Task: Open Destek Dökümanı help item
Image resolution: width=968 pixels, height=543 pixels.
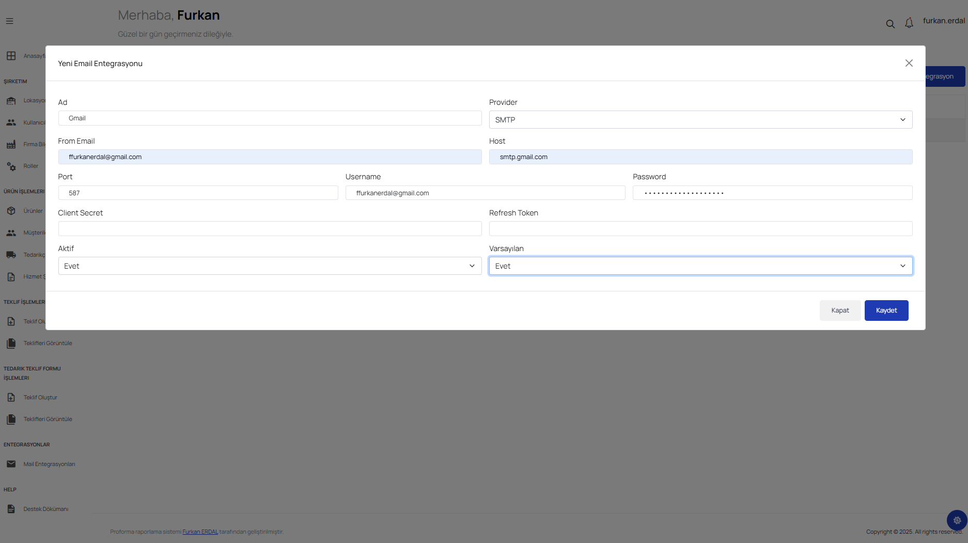Action: 45,509
